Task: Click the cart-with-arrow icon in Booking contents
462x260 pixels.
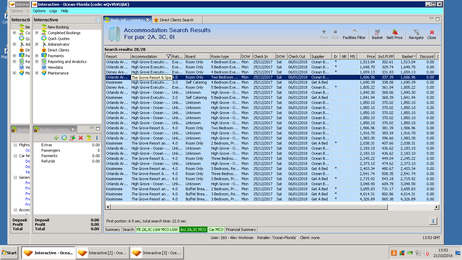Action: click(x=72, y=138)
